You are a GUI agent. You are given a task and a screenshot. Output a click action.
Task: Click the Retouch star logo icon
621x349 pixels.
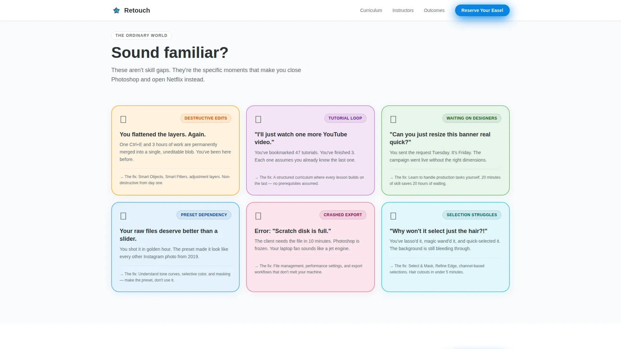116,10
